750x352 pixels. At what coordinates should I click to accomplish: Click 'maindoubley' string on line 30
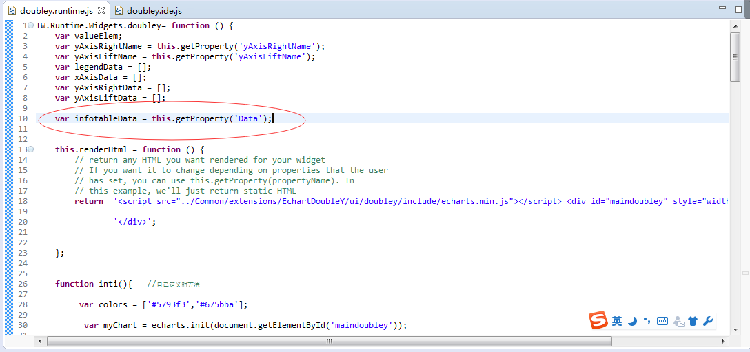361,325
